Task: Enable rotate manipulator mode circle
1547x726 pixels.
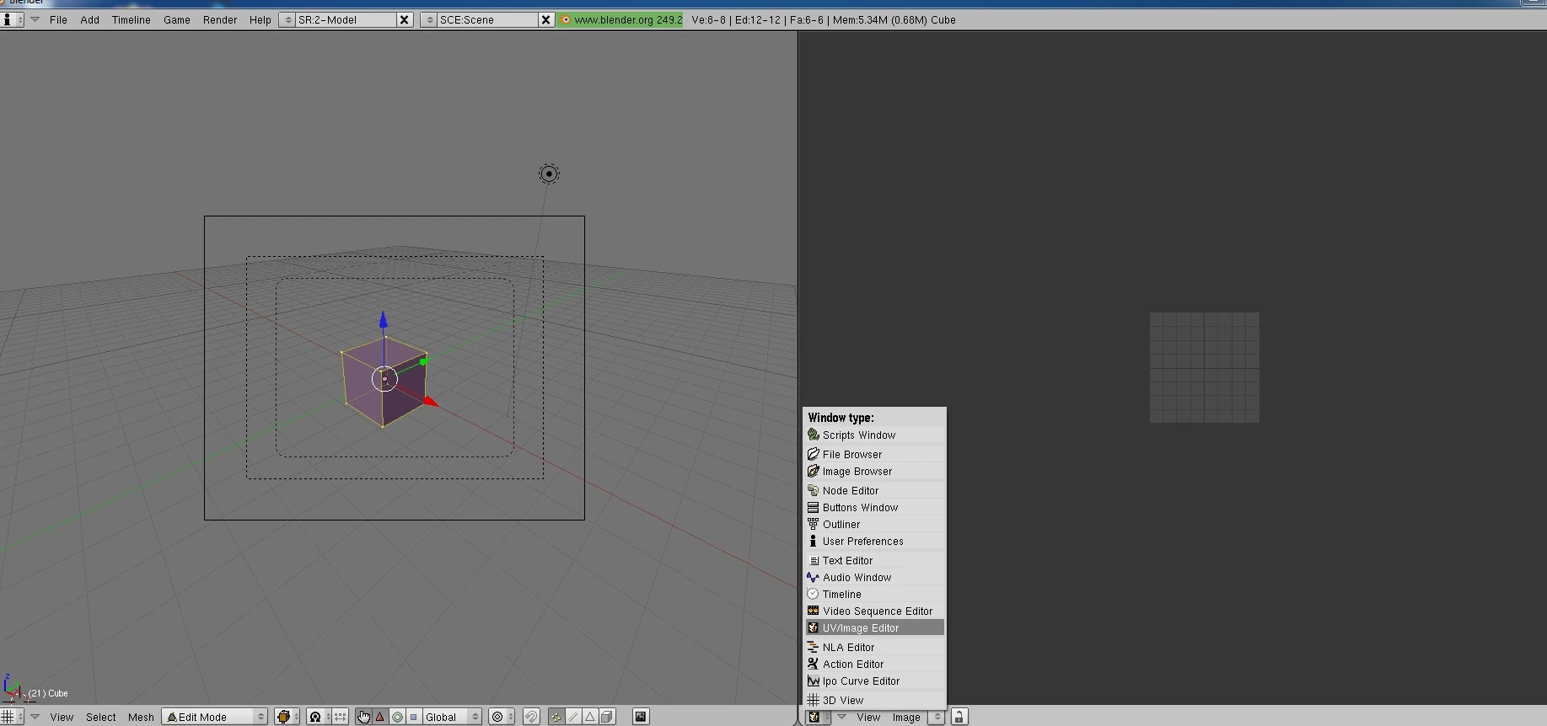Action: click(x=397, y=717)
